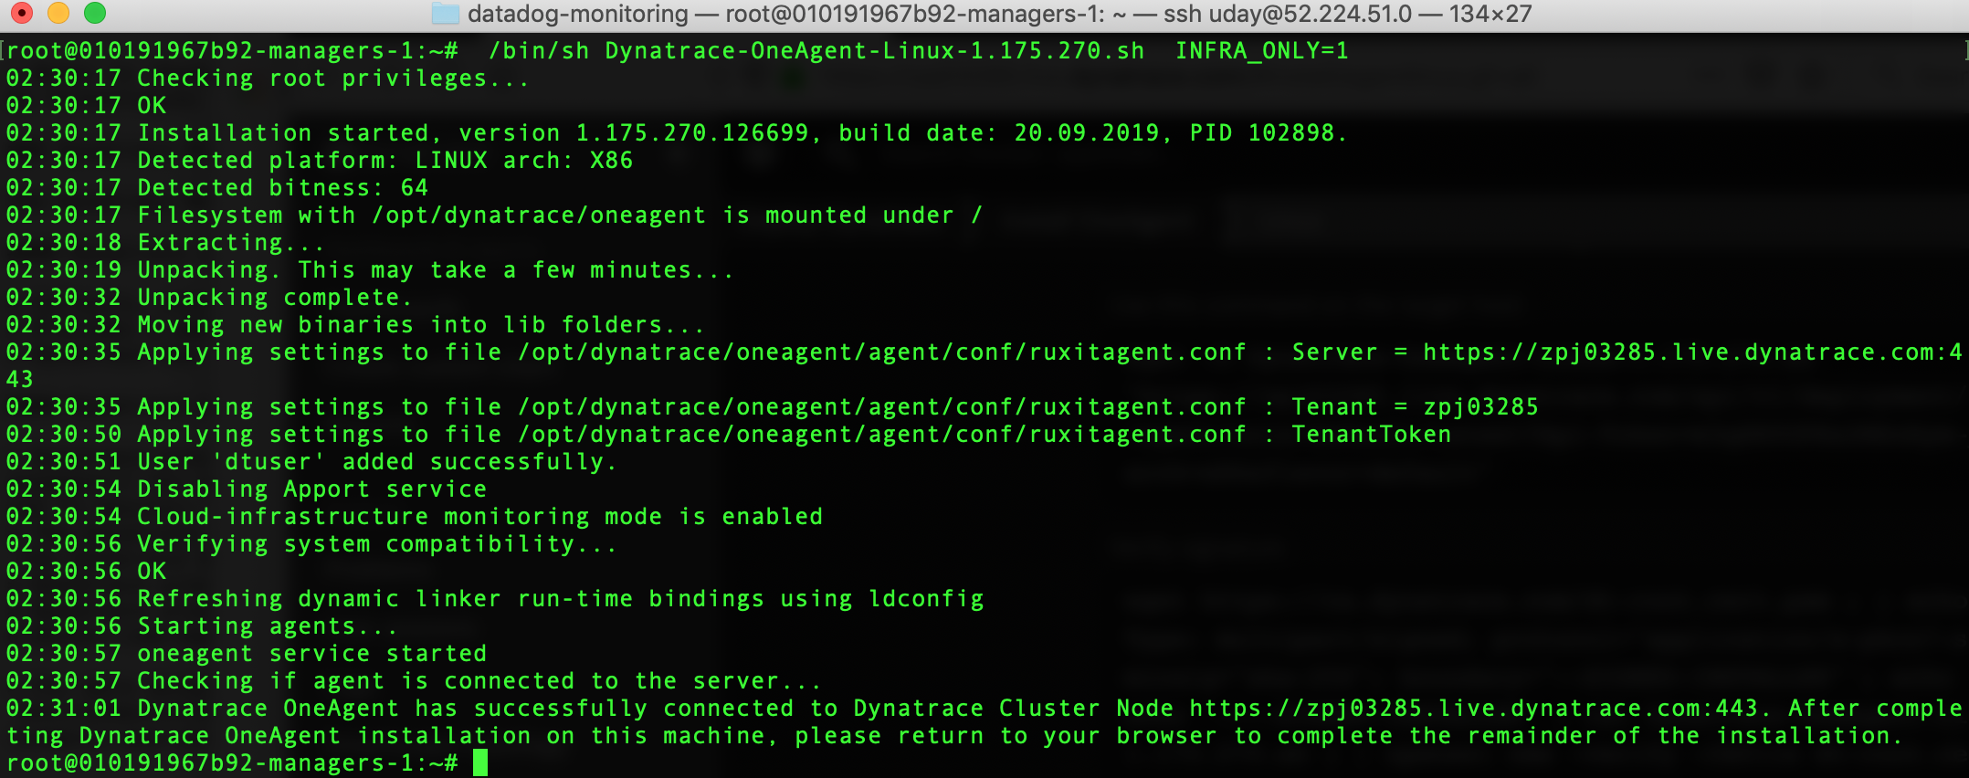Click the last shell prompt 'root@010191967b92-managers-1:~#'
Viewport: 1969px width, 778px height.
[x=232, y=763]
